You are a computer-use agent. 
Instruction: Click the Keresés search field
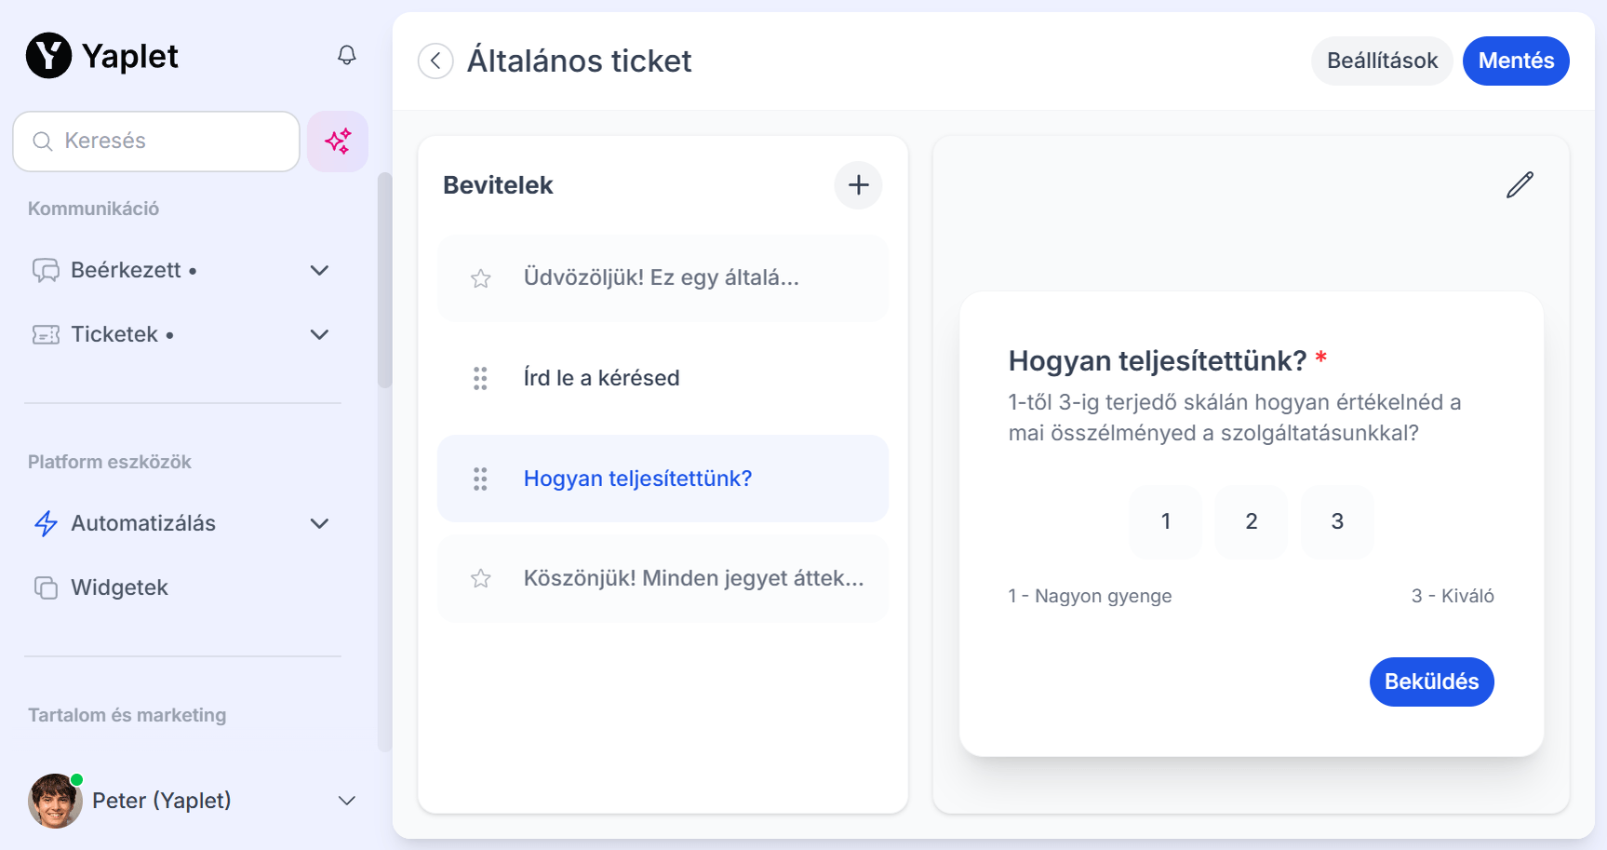(x=155, y=141)
